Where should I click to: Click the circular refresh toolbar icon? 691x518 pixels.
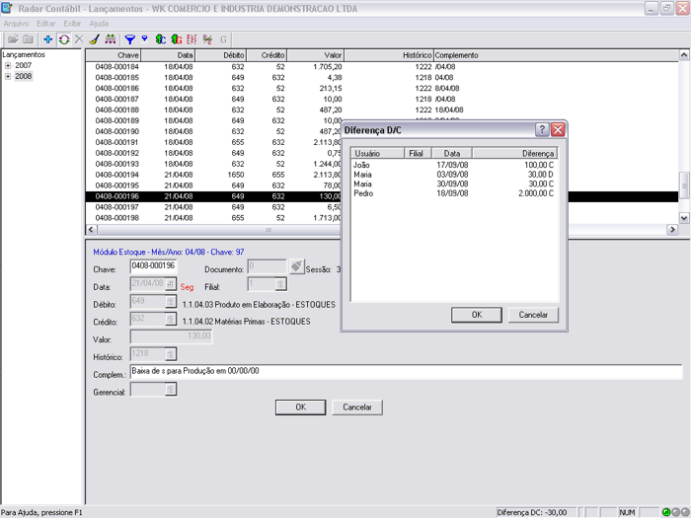click(63, 39)
